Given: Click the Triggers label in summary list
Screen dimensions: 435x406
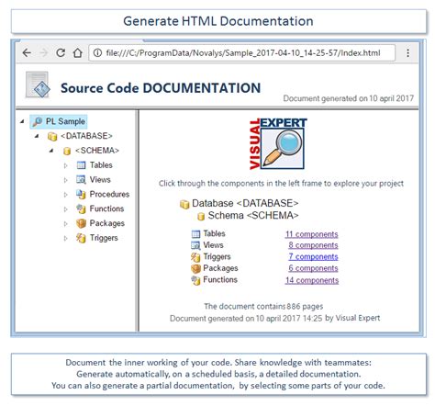Looking at the screenshot, I should [x=217, y=257].
